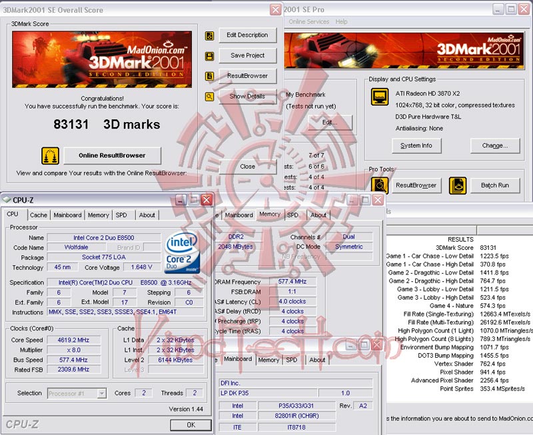The image size is (533, 435).
Task: Close the CPU-Z CPU window
Action: 207,200
